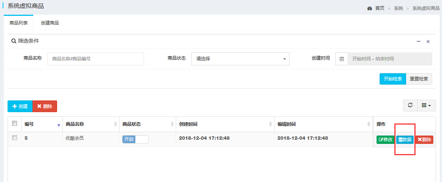Close the filter panel with x icon
The width and height of the screenshot is (442, 182).
[x=428, y=42]
